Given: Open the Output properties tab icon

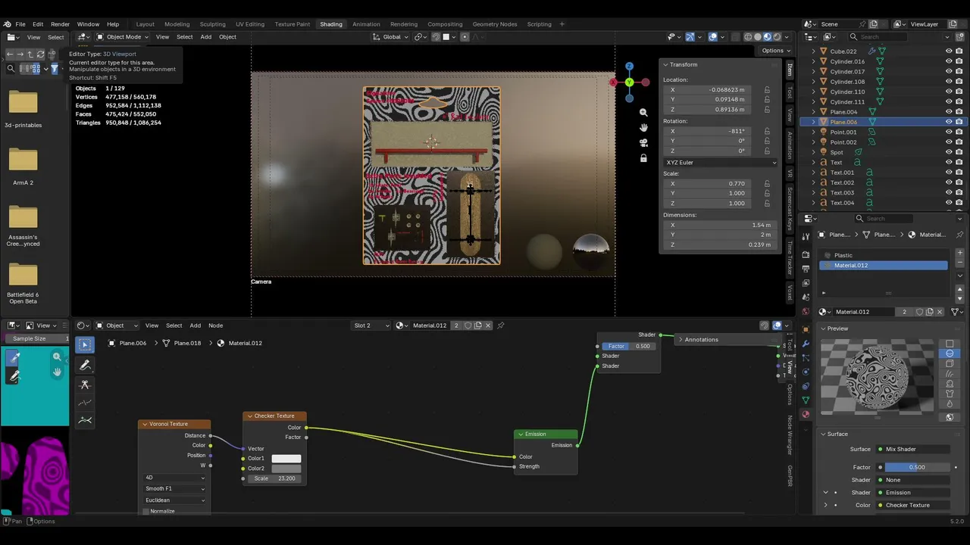Looking at the screenshot, I should coord(806,269).
